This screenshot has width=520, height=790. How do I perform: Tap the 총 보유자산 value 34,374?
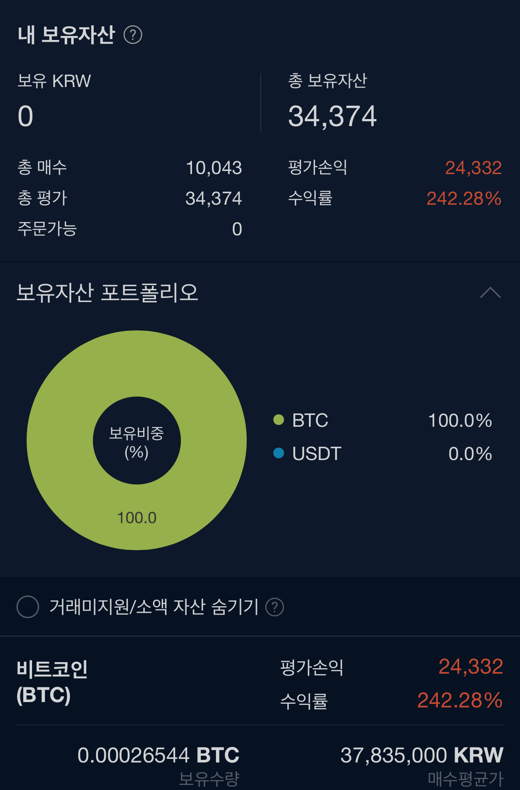point(332,116)
